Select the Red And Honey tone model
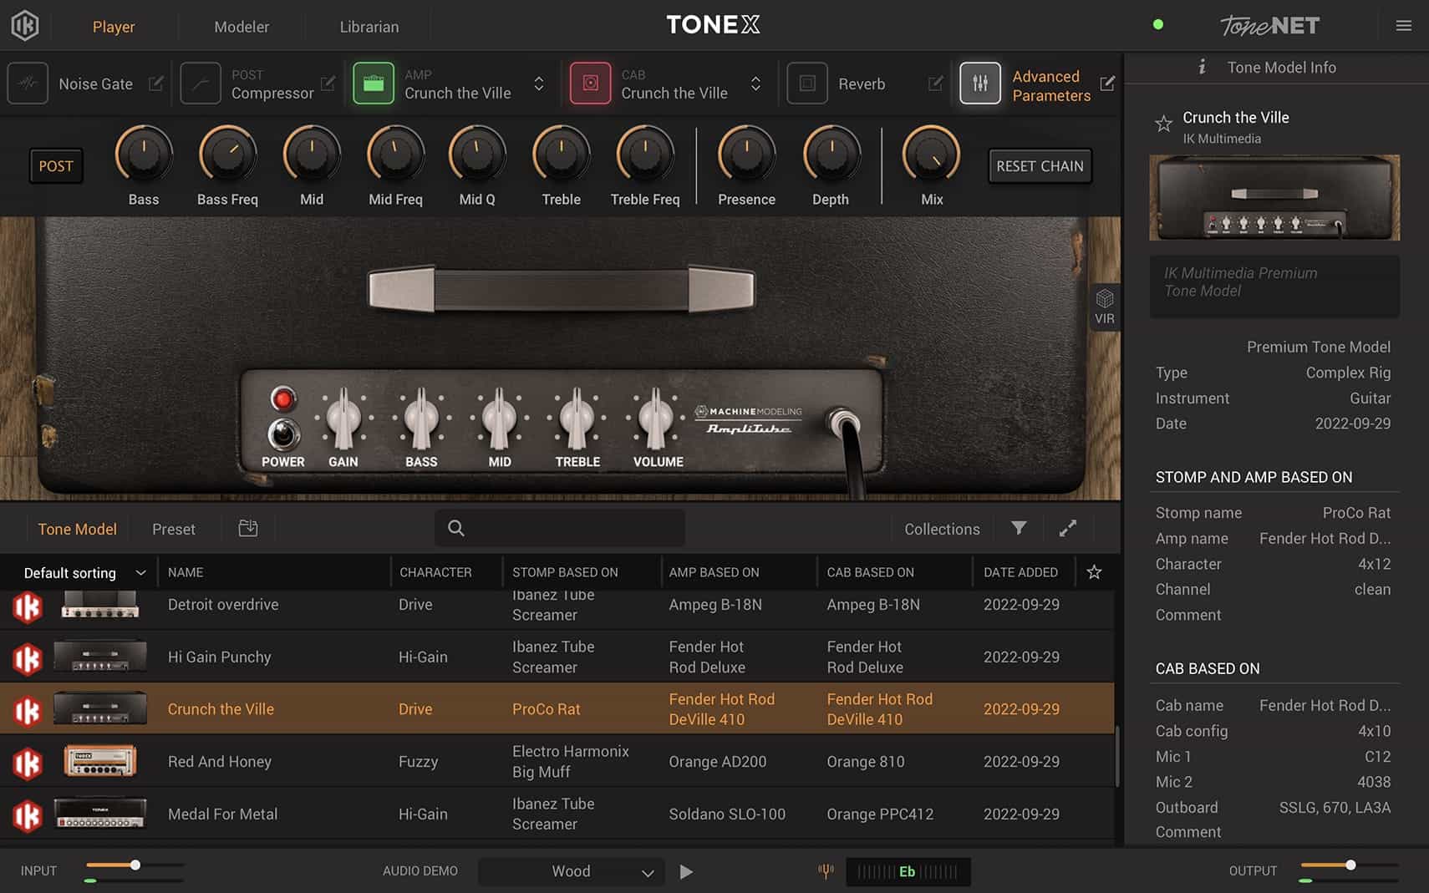Screen dimensions: 1429x893 (x=557, y=762)
